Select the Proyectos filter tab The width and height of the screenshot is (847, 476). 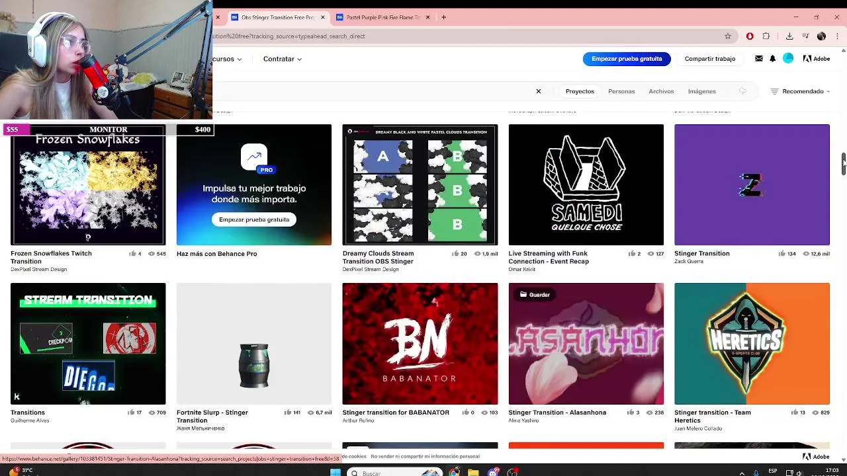coord(580,91)
